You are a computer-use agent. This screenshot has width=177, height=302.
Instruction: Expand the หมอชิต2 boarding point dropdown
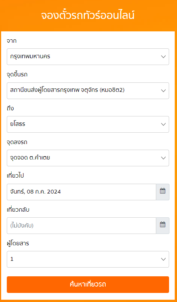[x=88, y=91]
